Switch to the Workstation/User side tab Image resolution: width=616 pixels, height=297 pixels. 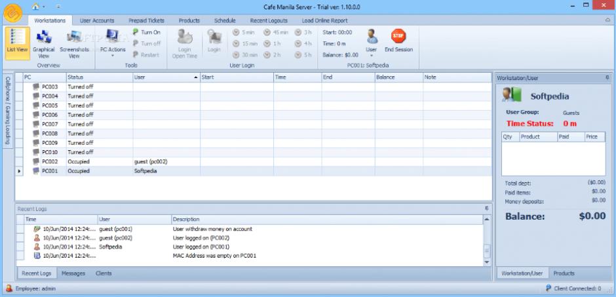tap(522, 273)
